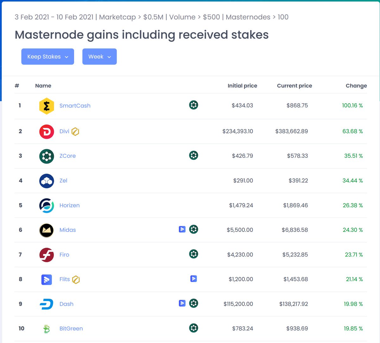Click the ZCore platform icon in ZCore row
Viewport: 380px width, 343px height.
coord(193,155)
